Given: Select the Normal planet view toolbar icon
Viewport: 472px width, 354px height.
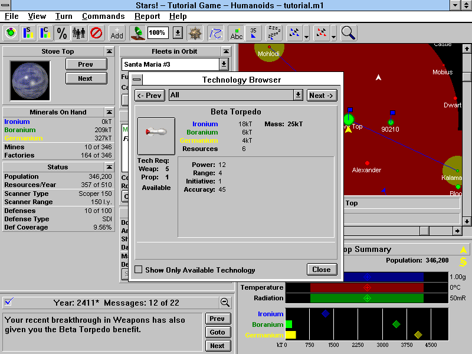Looking at the screenshot, I should [11, 33].
